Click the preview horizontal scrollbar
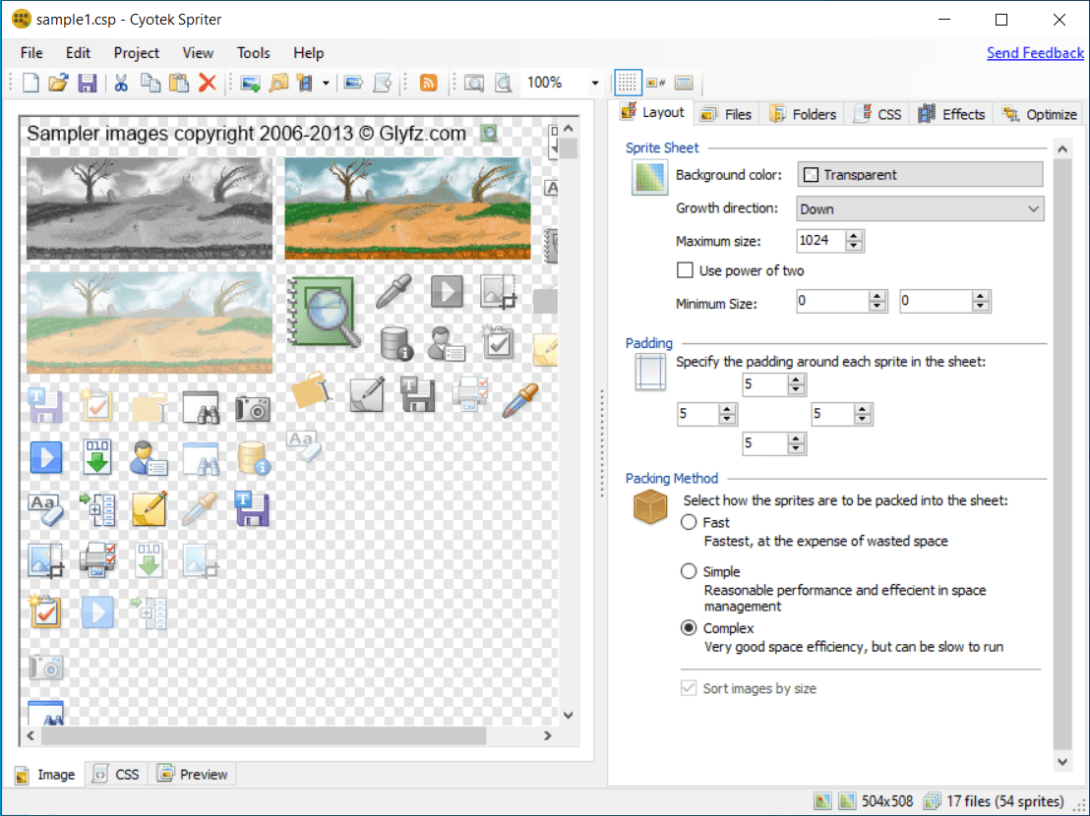1090x816 pixels. tap(264, 735)
